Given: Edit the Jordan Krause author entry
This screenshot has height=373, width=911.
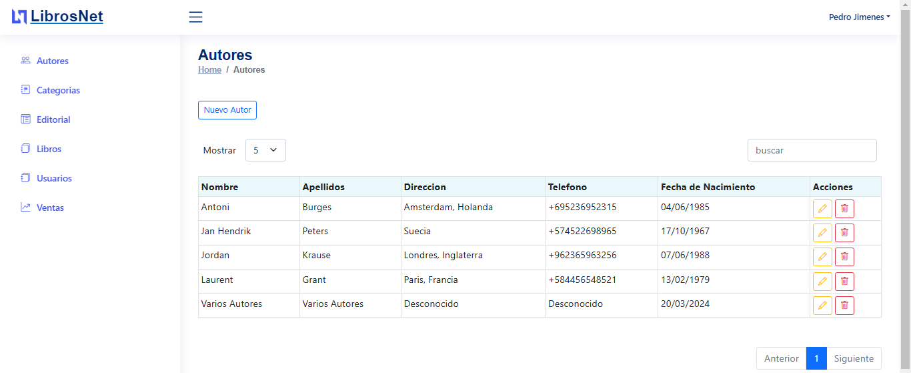Looking at the screenshot, I should coord(822,257).
